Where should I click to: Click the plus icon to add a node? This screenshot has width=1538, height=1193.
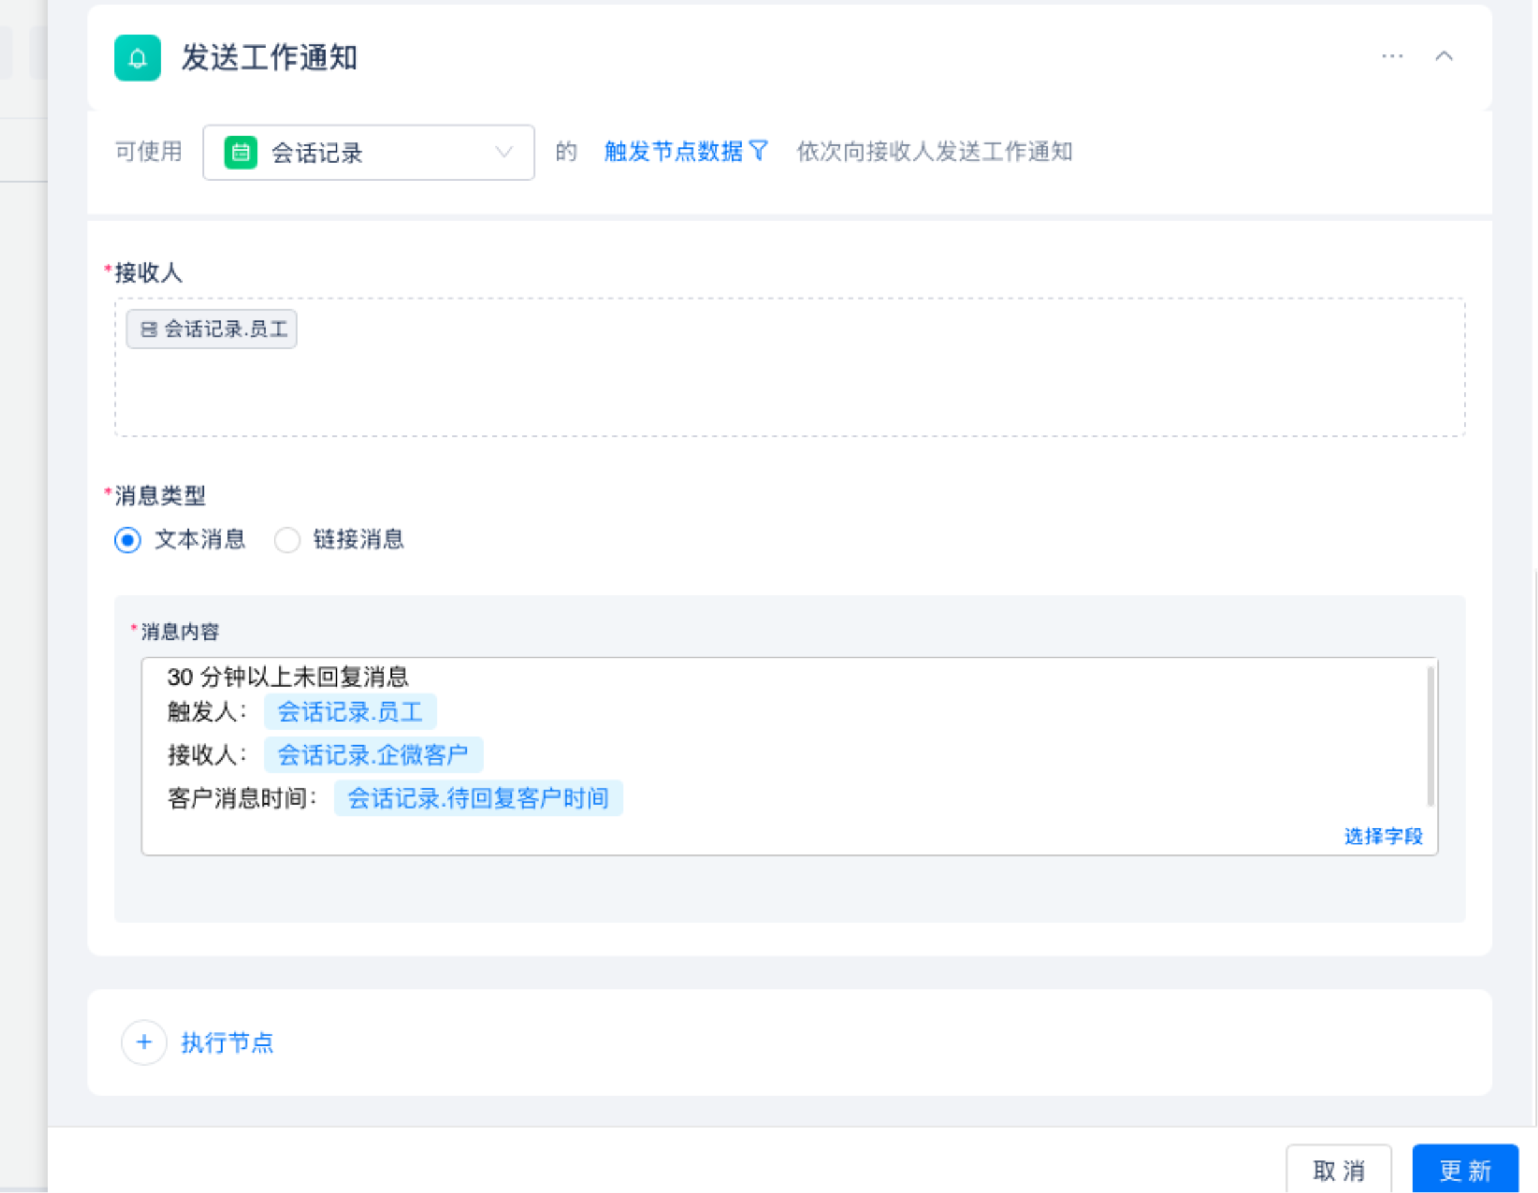tap(144, 1042)
